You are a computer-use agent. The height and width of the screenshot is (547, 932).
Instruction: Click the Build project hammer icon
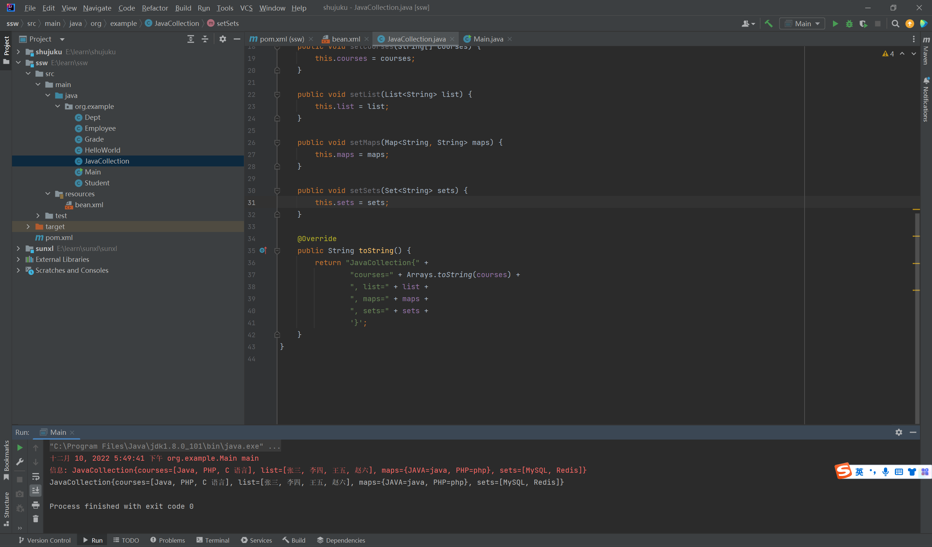(769, 24)
